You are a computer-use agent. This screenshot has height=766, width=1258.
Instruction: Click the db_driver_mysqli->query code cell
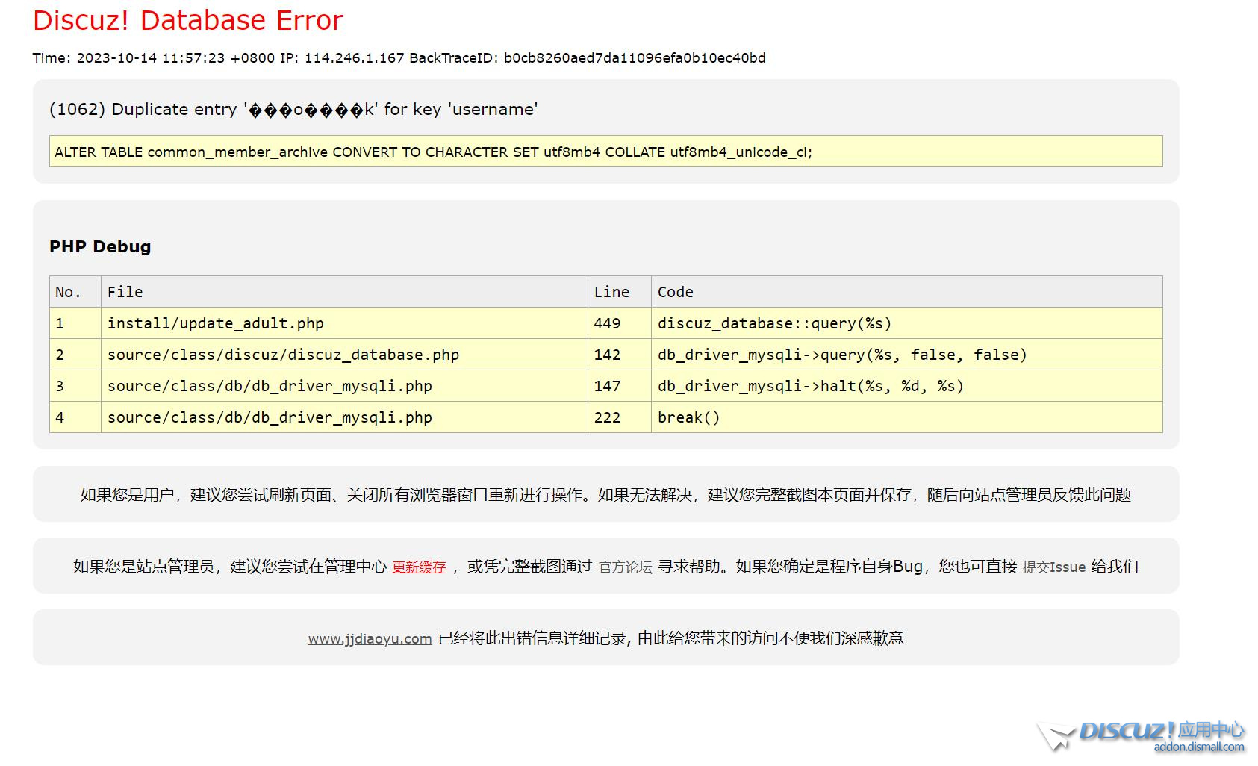click(906, 355)
